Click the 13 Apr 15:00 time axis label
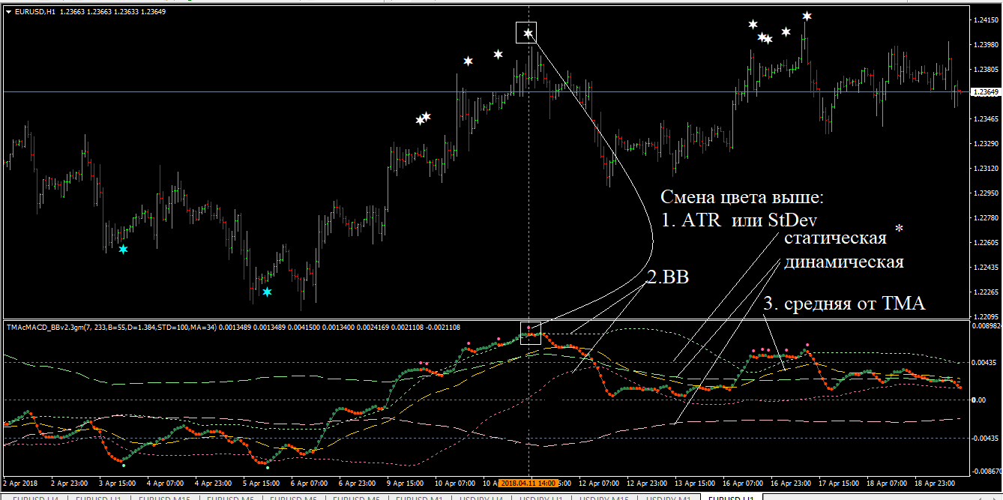Viewport: 1003px width, 500px height. click(x=695, y=484)
